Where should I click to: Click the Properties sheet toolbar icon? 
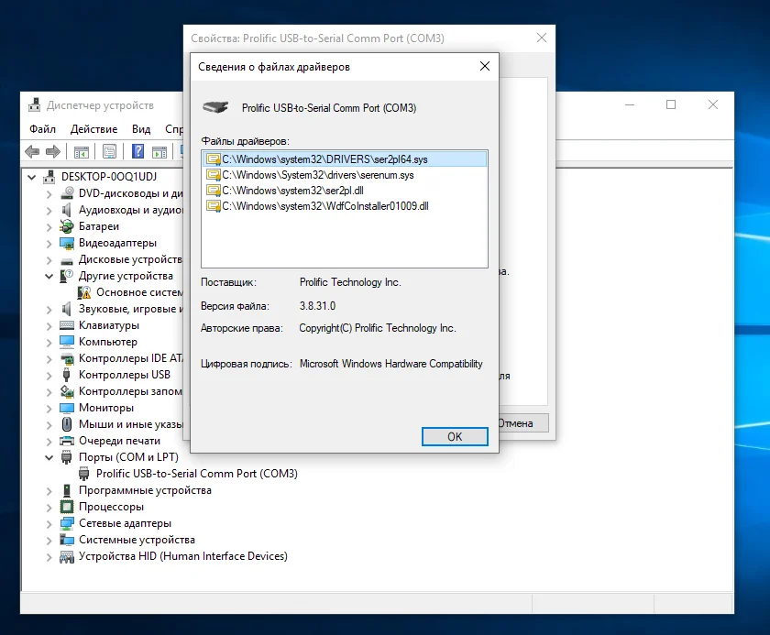pyautogui.click(x=109, y=151)
